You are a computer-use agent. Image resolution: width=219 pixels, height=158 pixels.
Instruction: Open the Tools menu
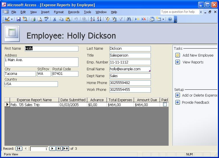tap(87, 12)
